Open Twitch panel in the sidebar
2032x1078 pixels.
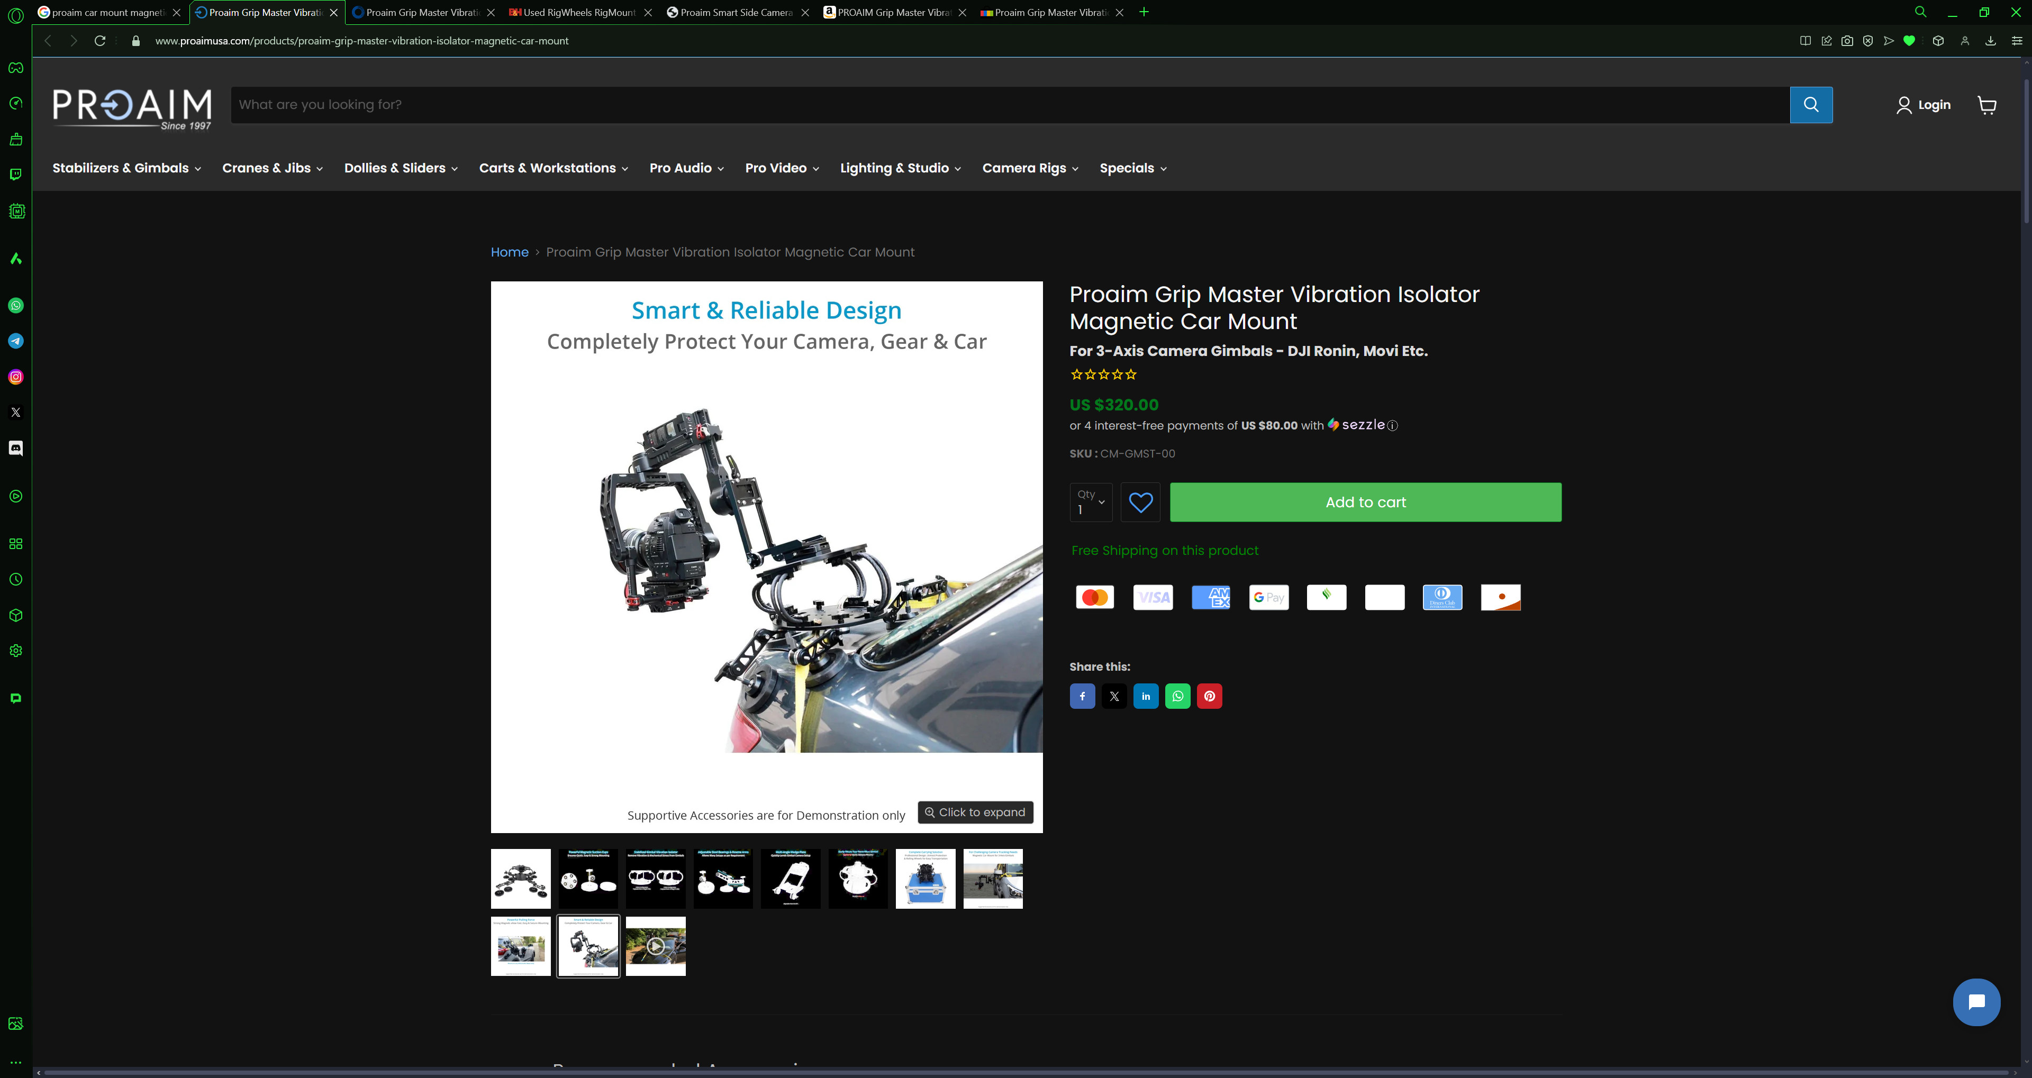(16, 174)
